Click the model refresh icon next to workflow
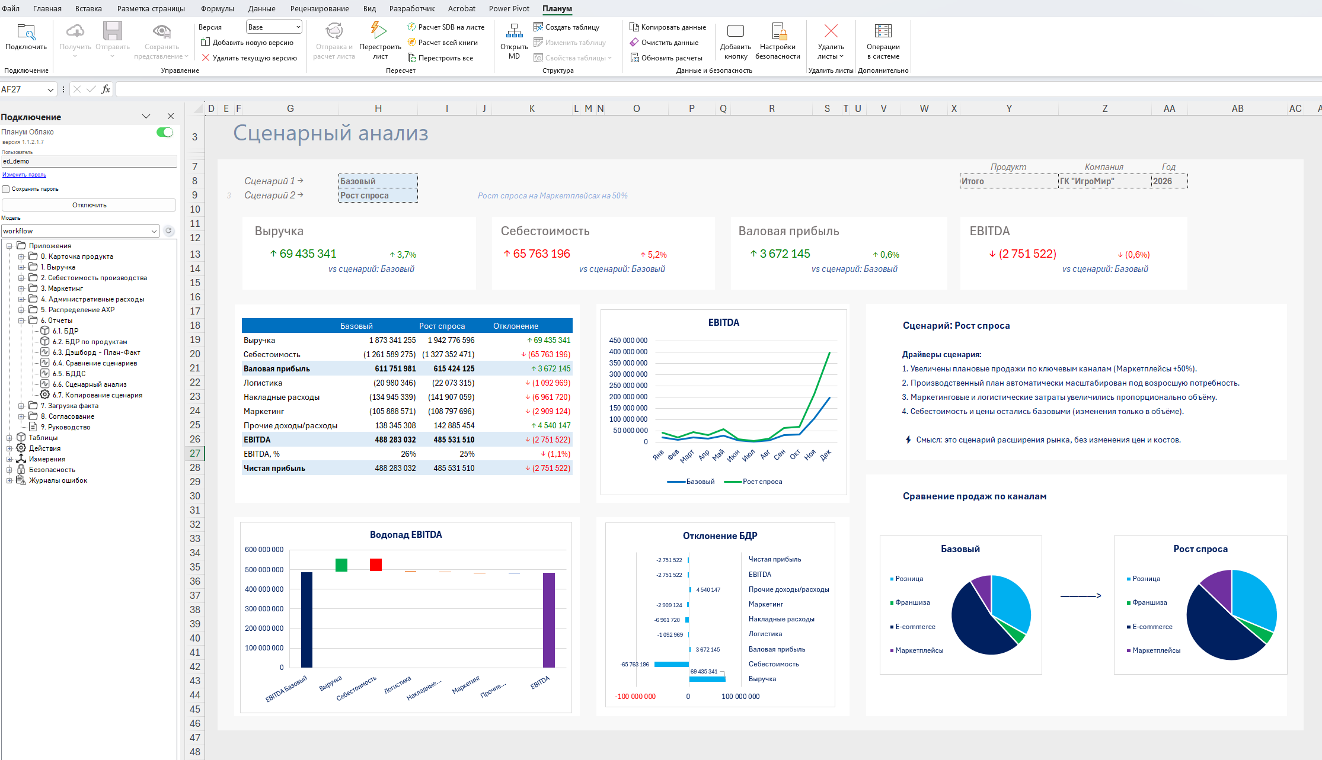 (169, 231)
